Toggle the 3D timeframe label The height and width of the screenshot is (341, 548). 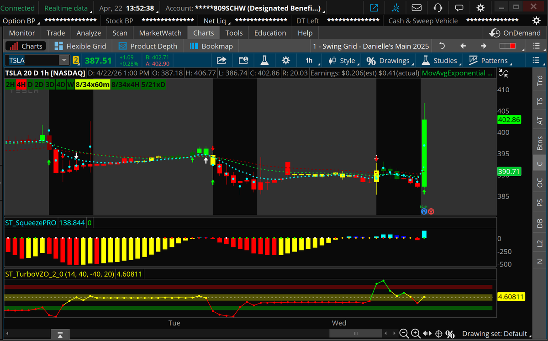tap(50, 84)
